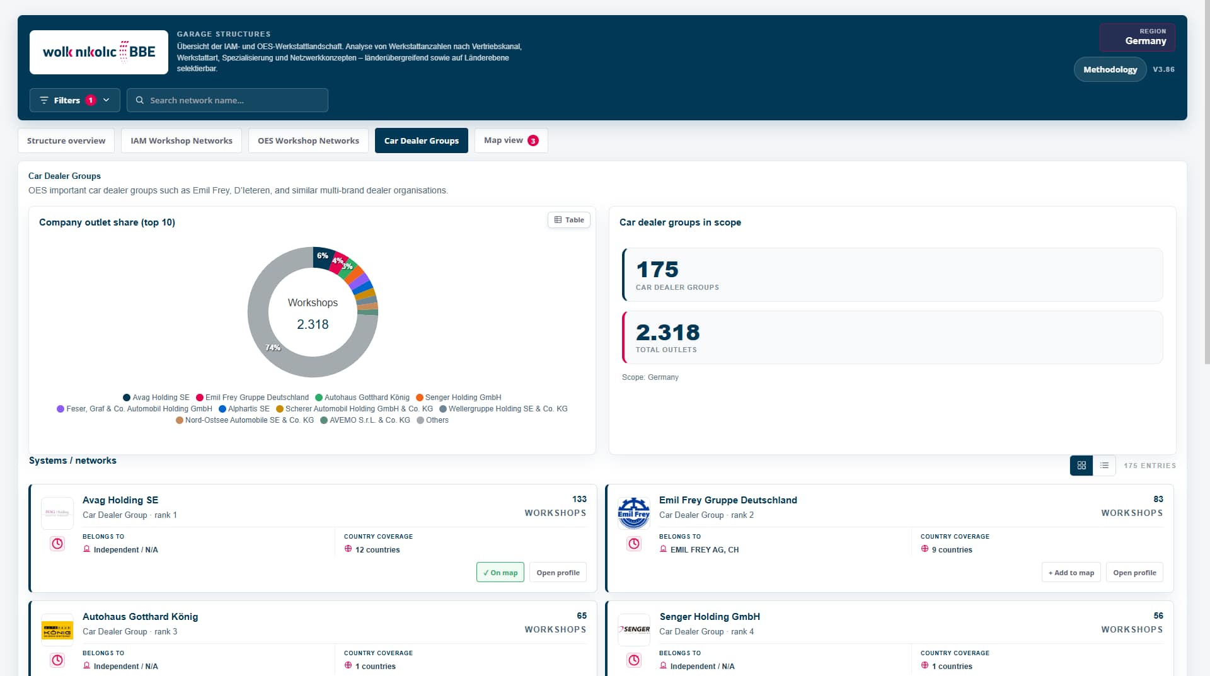Switch to grid view icon
The image size is (1210, 676).
tap(1081, 466)
